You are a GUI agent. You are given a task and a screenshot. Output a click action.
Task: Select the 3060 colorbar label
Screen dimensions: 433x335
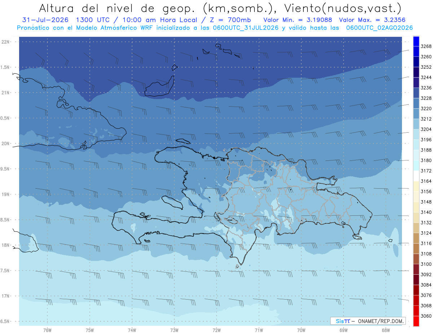point(426,316)
